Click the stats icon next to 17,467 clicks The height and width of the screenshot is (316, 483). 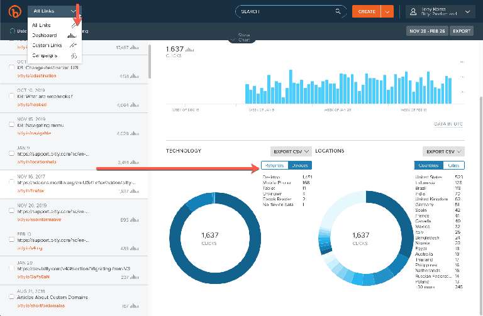click(x=135, y=47)
